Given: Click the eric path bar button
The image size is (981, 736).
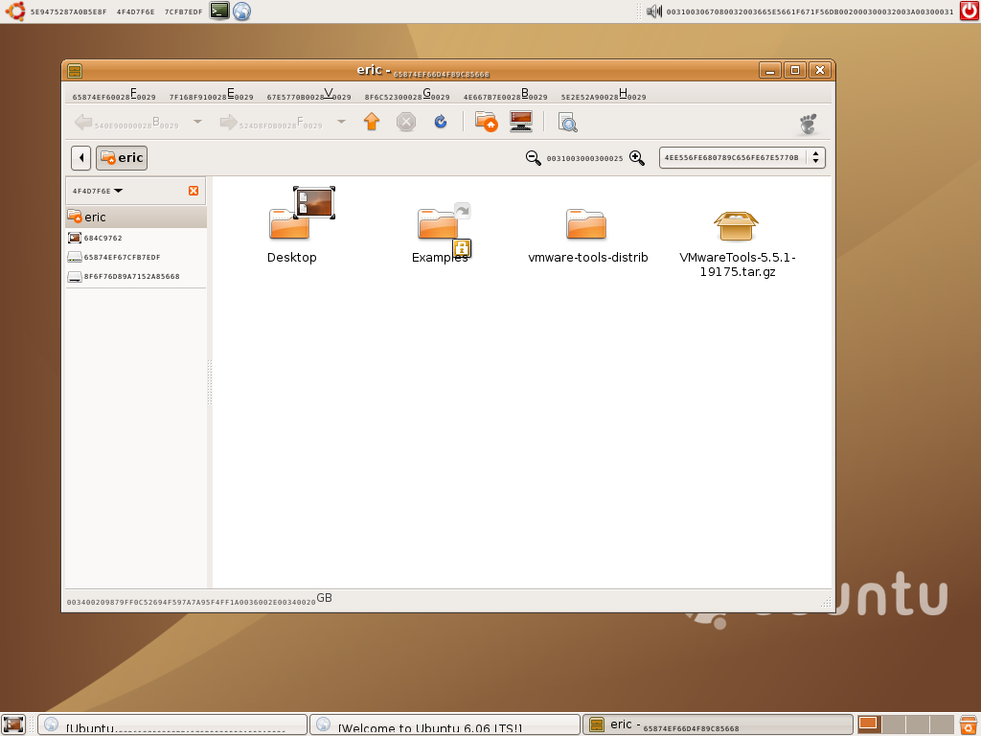Looking at the screenshot, I should tap(122, 158).
